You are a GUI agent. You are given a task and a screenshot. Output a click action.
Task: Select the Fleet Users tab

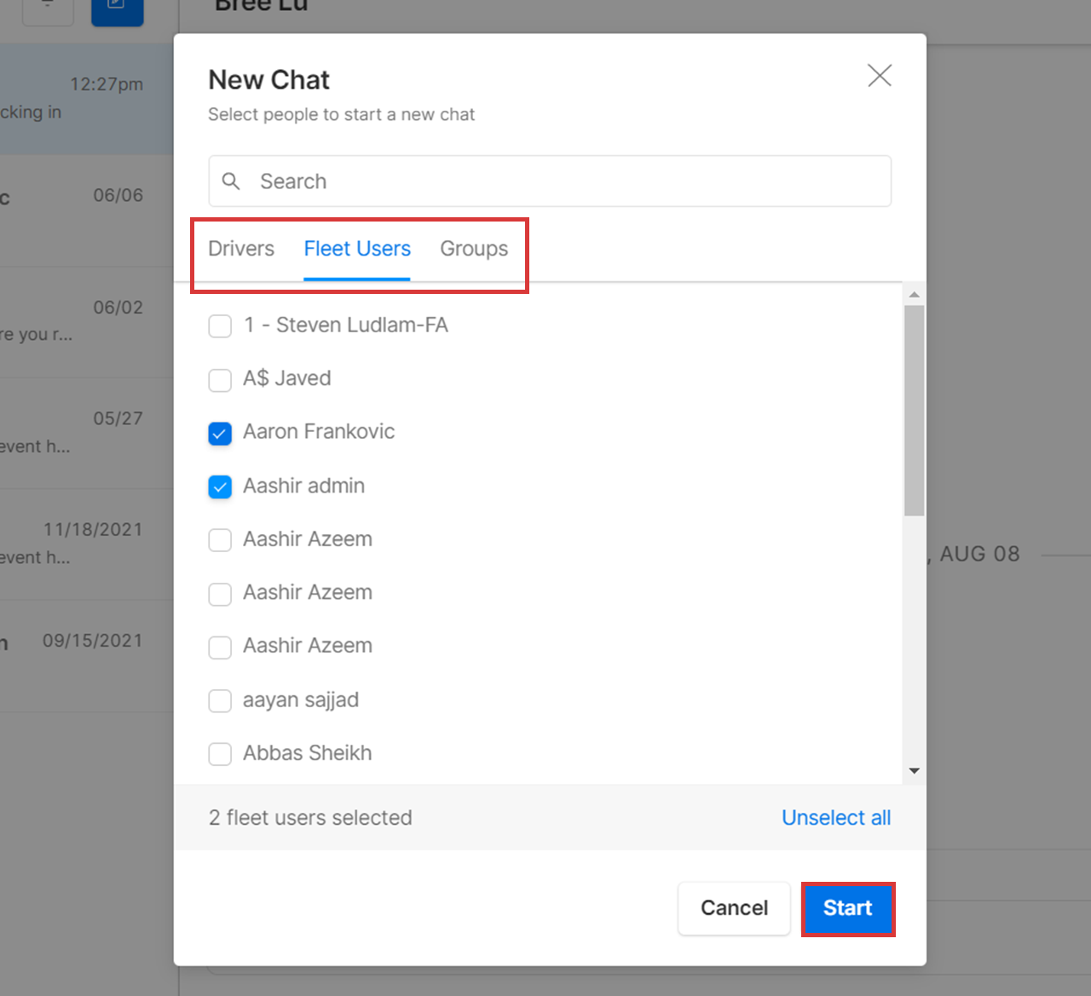[x=357, y=249]
